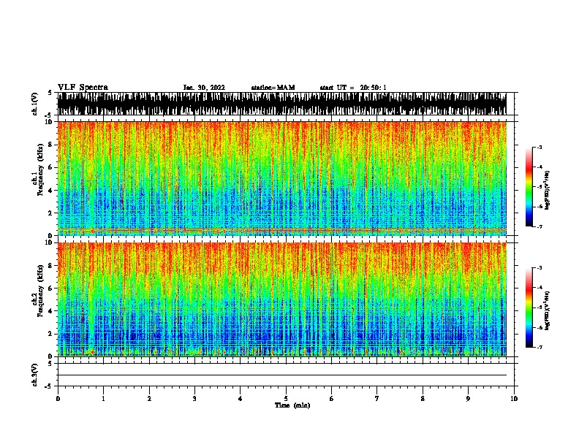
Task: Click the time axis tick label "4"
Action: click(241, 399)
